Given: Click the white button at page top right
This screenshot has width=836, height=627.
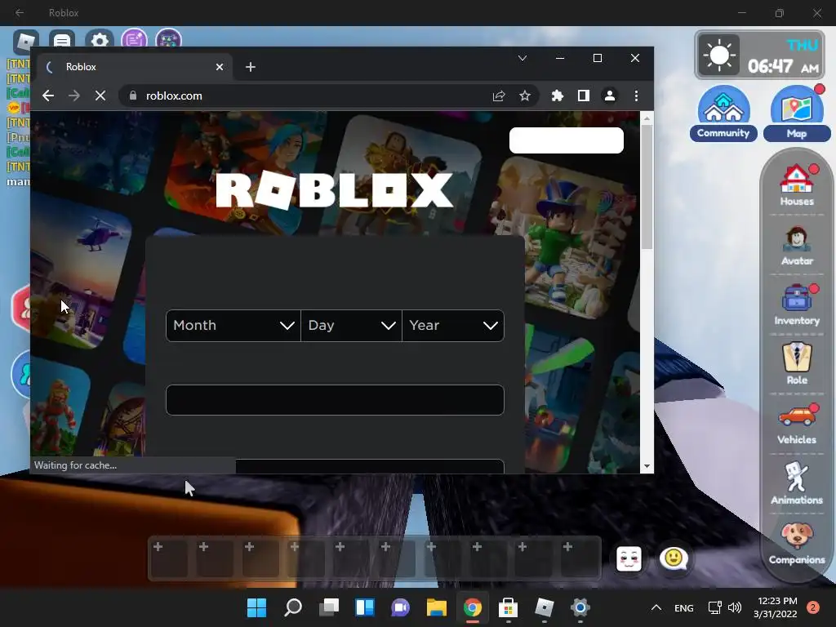Looking at the screenshot, I should point(567,140).
